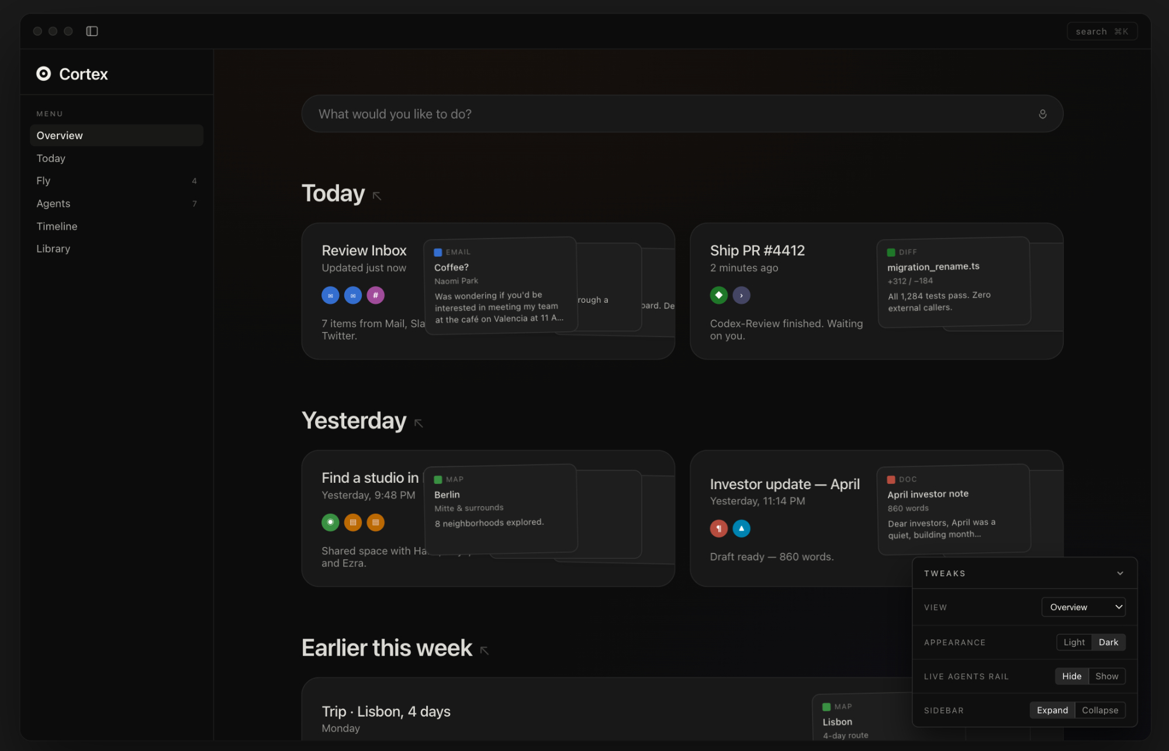Click the green map icon in studio card

[x=330, y=522]
